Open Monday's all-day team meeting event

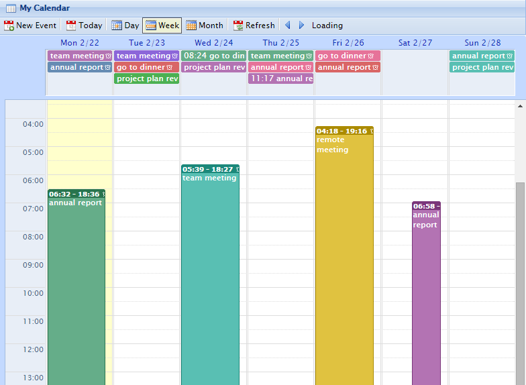click(77, 56)
